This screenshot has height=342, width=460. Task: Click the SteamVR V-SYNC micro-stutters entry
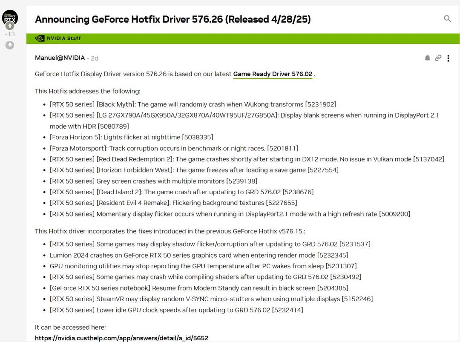211,299
